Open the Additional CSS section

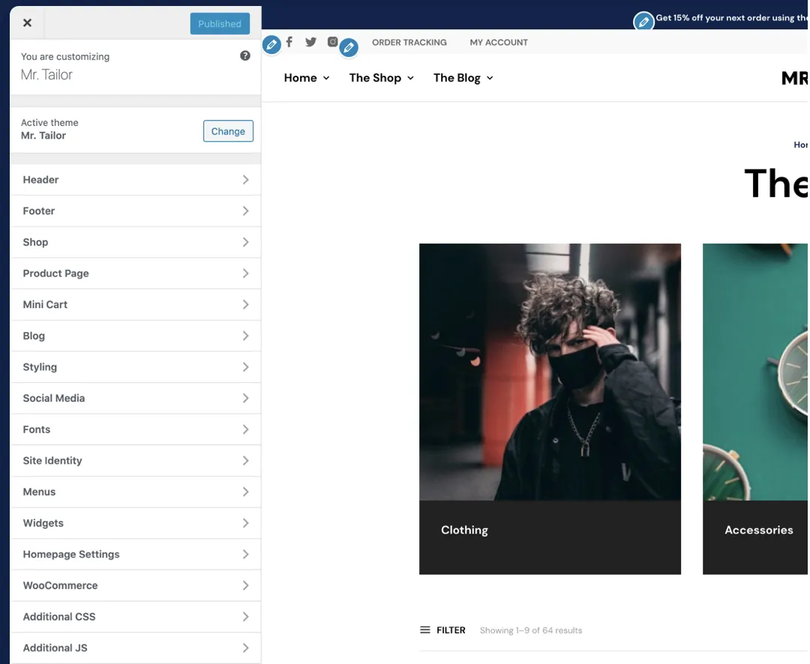(136, 617)
